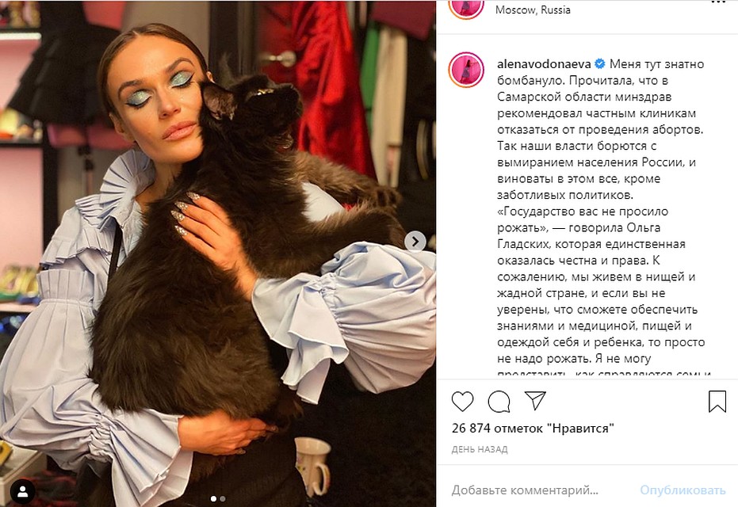Open the Moscow, Russia location link
Screen dimensions: 738x507
(533, 10)
